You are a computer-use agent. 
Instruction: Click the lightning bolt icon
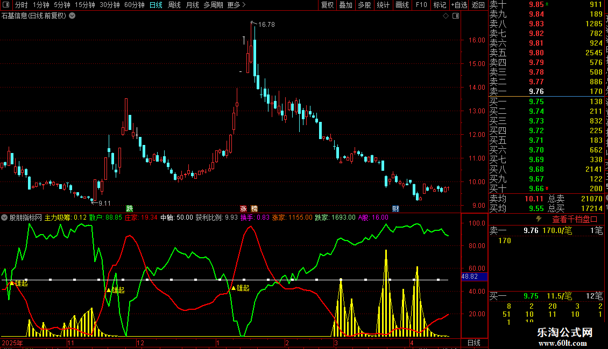pos(539,219)
